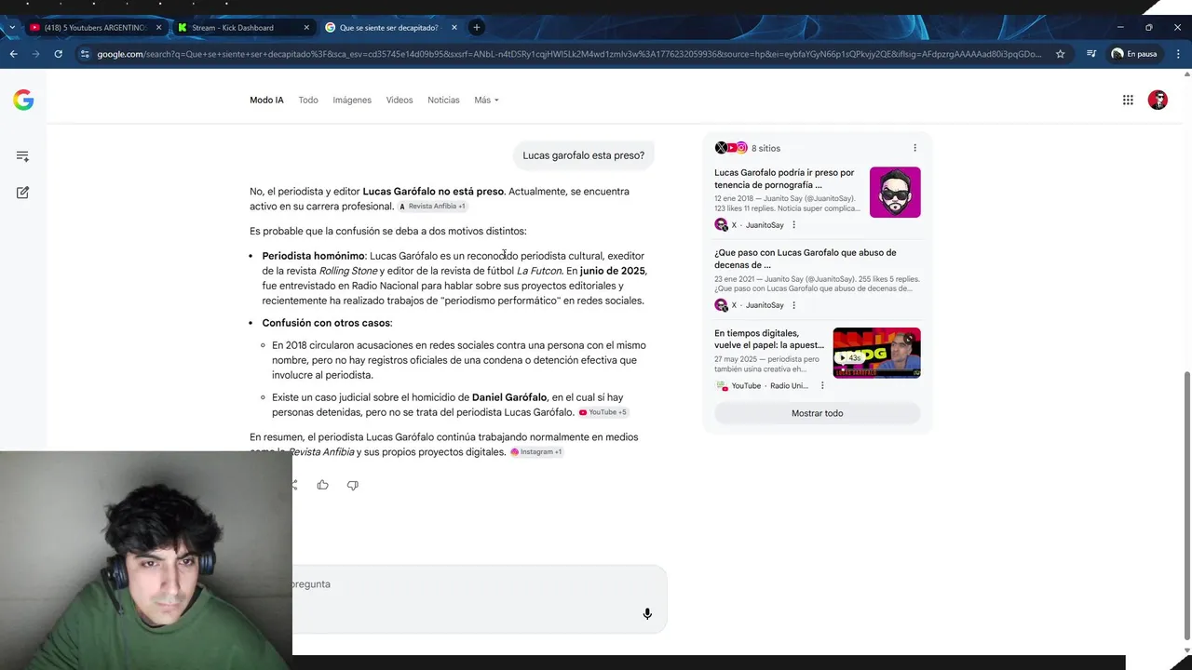This screenshot has height=670, width=1192.
Task: Click the 'Lucas garofalo esta preso?' query bubble
Action: [x=584, y=155]
